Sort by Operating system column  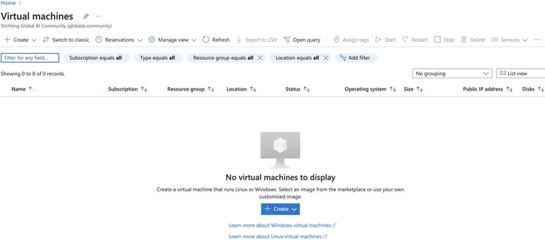coord(370,89)
